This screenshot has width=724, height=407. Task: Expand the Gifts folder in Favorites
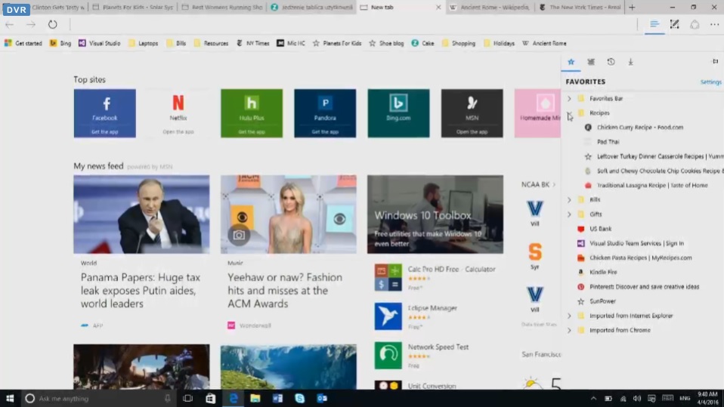pos(569,214)
